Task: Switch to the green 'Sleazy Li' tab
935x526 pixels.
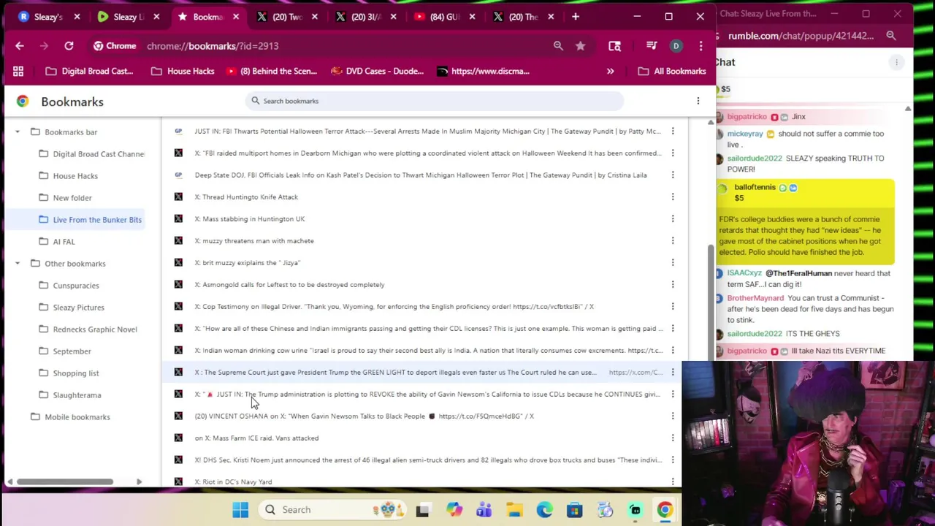Action: pos(127,16)
